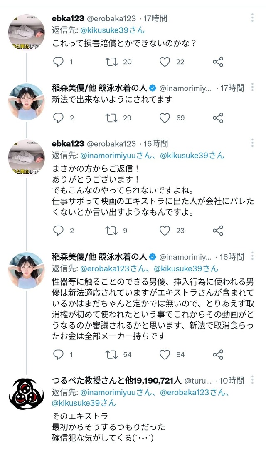The image size is (266, 449).
Task: Open more options on ebka123's 16時間 tweet
Action: tap(253, 143)
